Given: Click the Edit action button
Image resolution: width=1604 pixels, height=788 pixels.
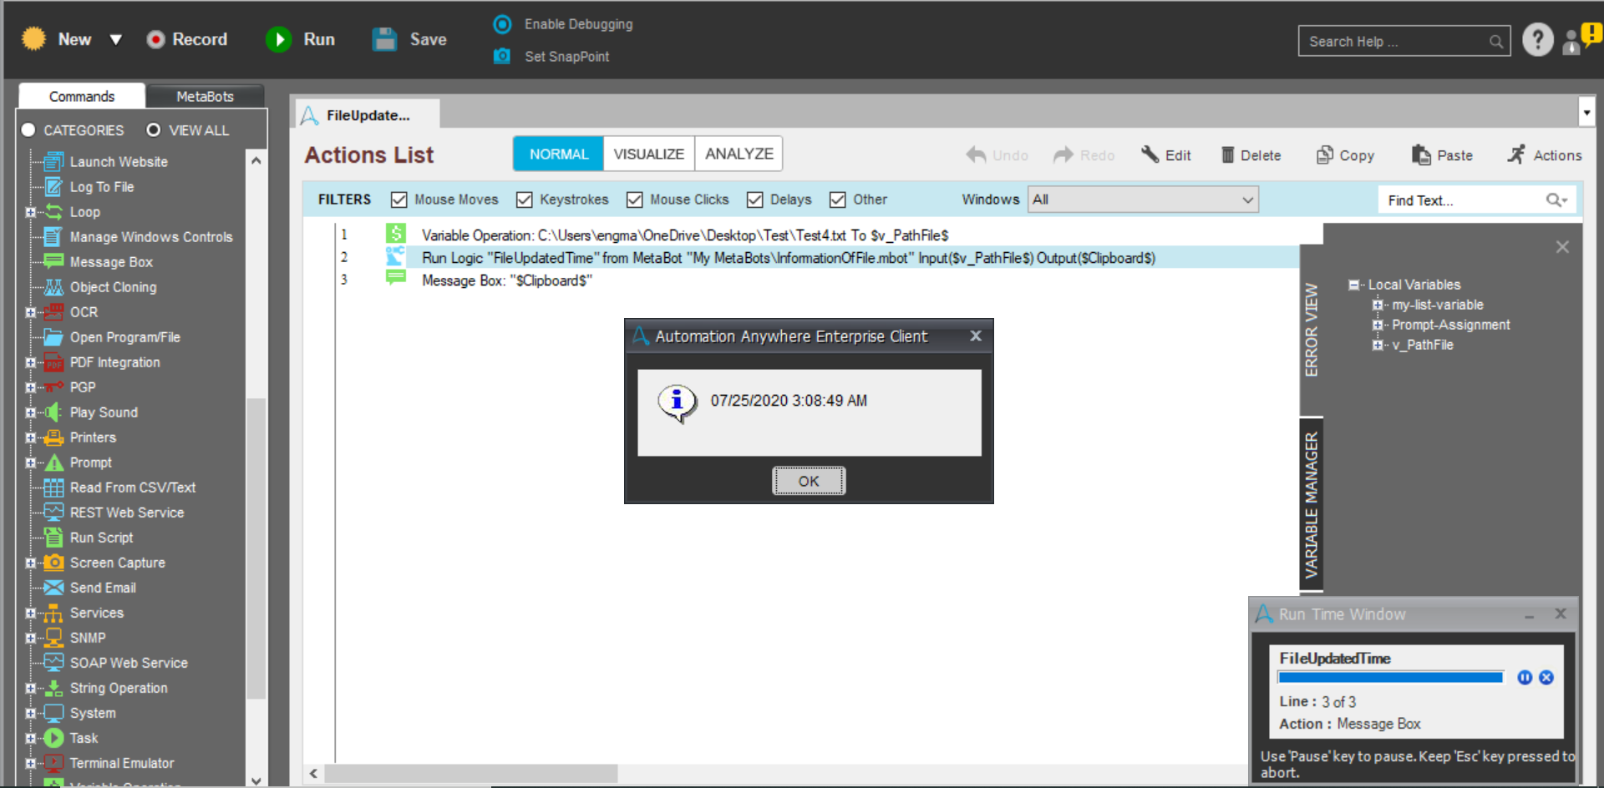Looking at the screenshot, I should click(x=1166, y=154).
